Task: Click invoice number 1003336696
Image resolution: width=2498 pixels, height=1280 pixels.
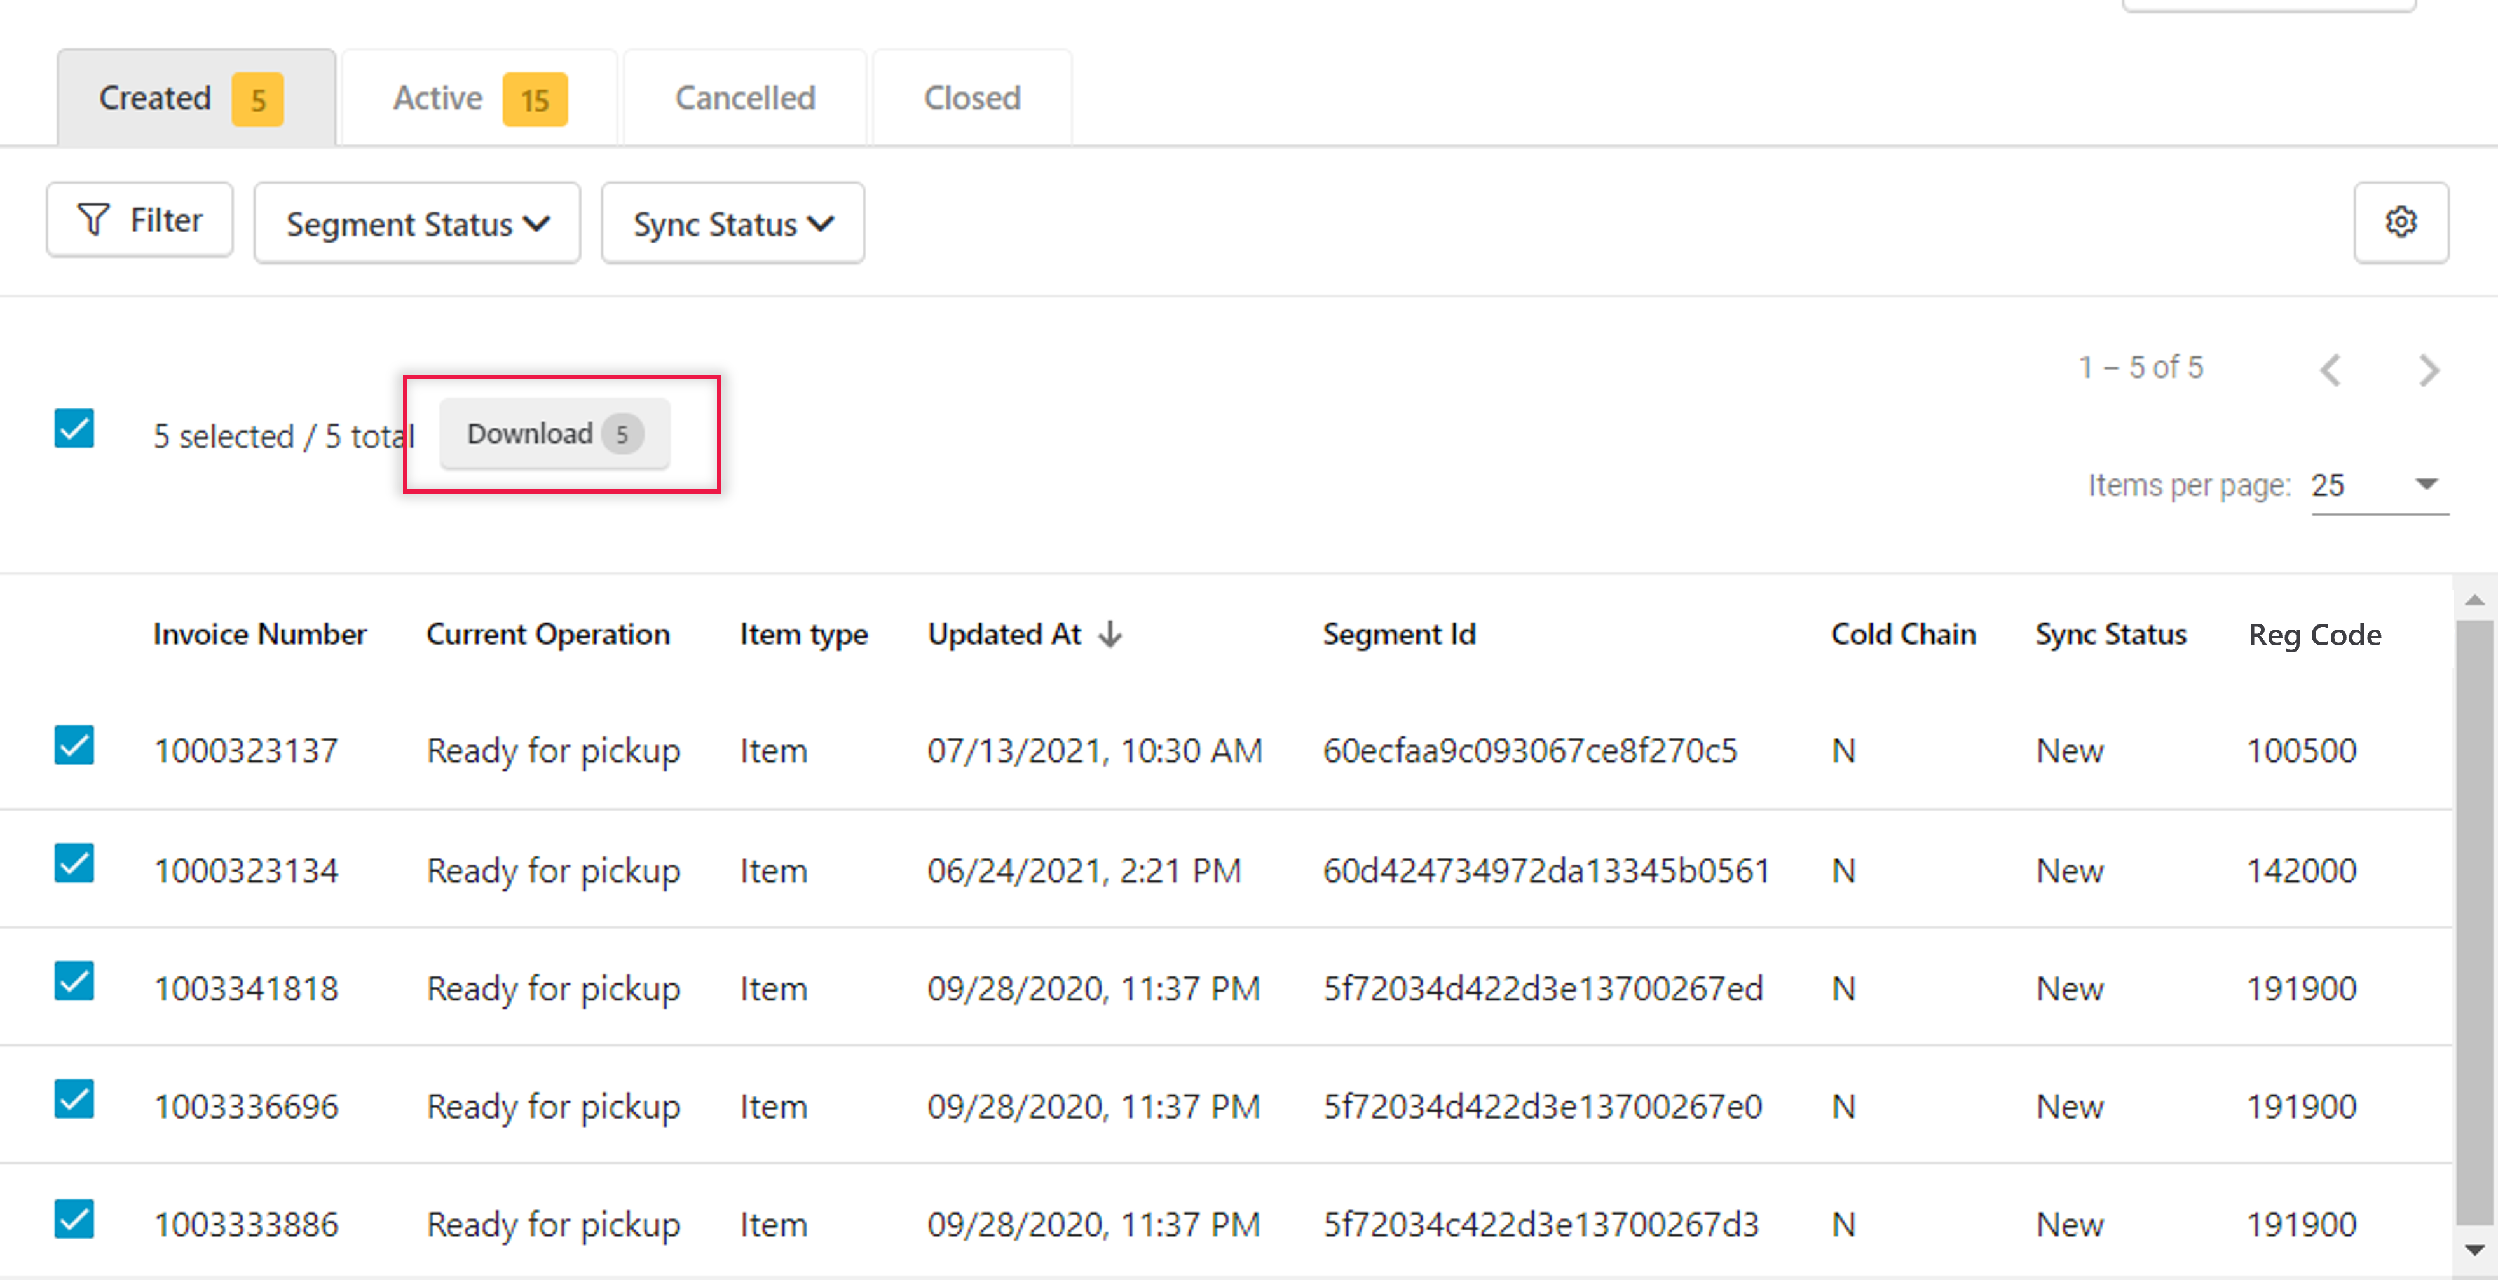Action: pos(247,1107)
